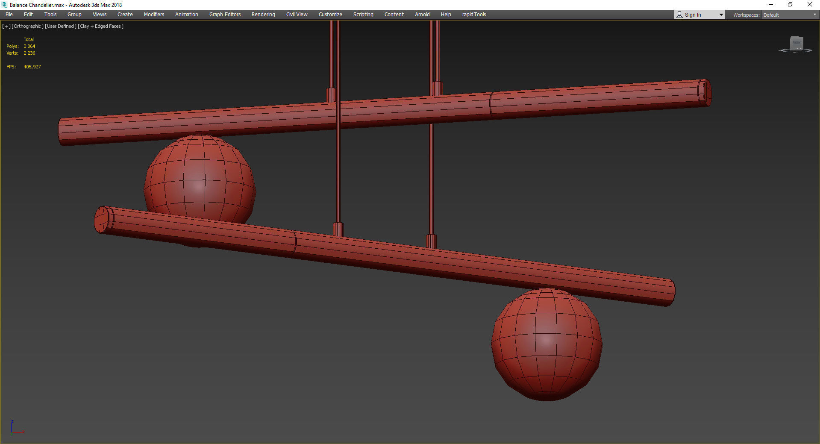The image size is (820, 444).
Task: Click the viewport [+] general menu label
Action: click(6, 26)
